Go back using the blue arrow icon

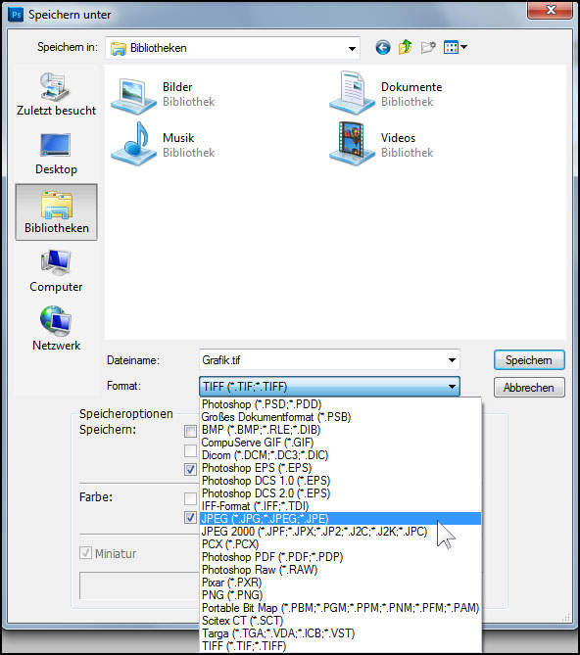383,48
